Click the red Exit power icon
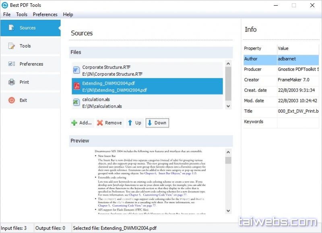Screen dimensions: 322x233 pyautogui.click(x=12, y=100)
